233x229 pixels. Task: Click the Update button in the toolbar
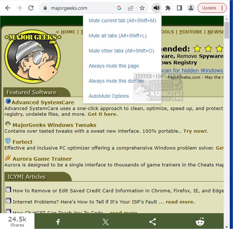pos(209,8)
